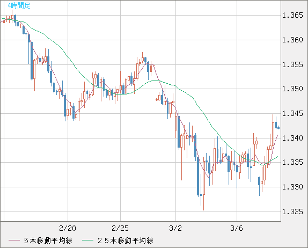
Task: Click the 1.340 price axis label
Action: [292, 138]
